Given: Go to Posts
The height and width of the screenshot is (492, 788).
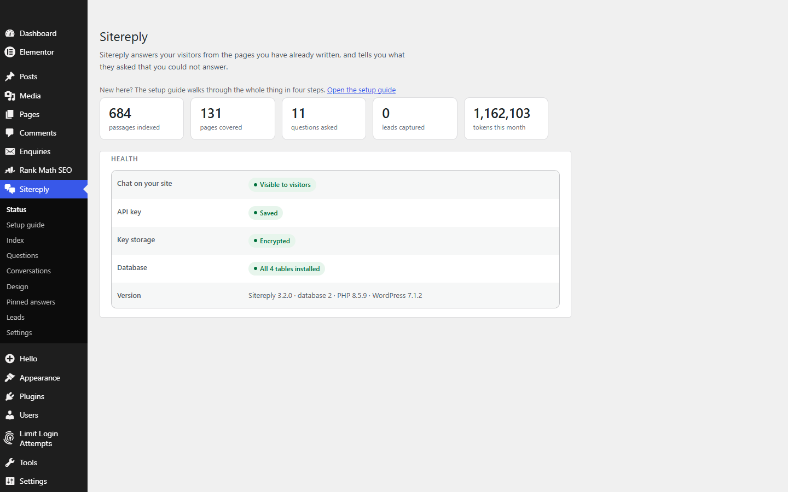Looking at the screenshot, I should click(44, 77).
